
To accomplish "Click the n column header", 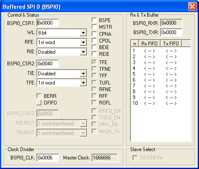I will click(135, 44).
